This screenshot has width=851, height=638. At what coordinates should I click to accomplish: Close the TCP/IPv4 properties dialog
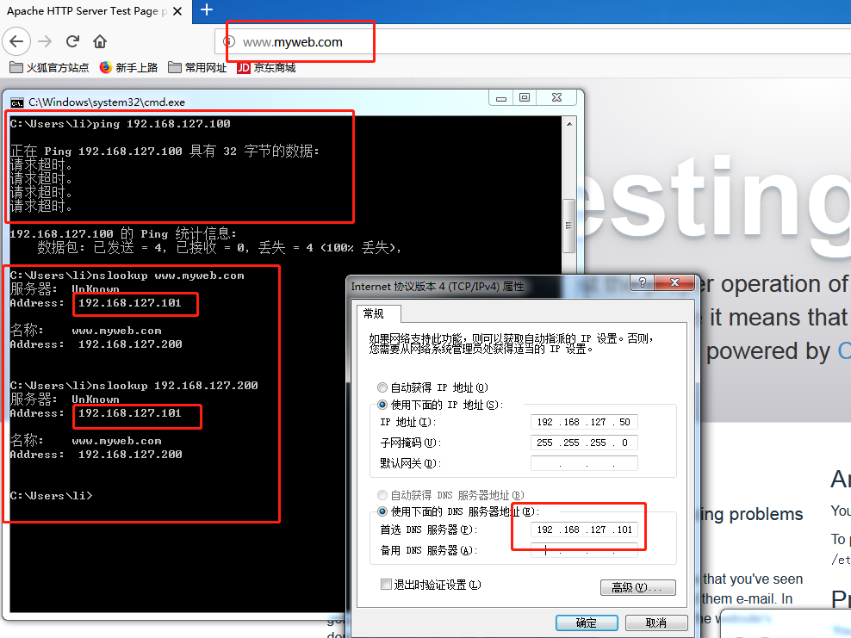(674, 282)
